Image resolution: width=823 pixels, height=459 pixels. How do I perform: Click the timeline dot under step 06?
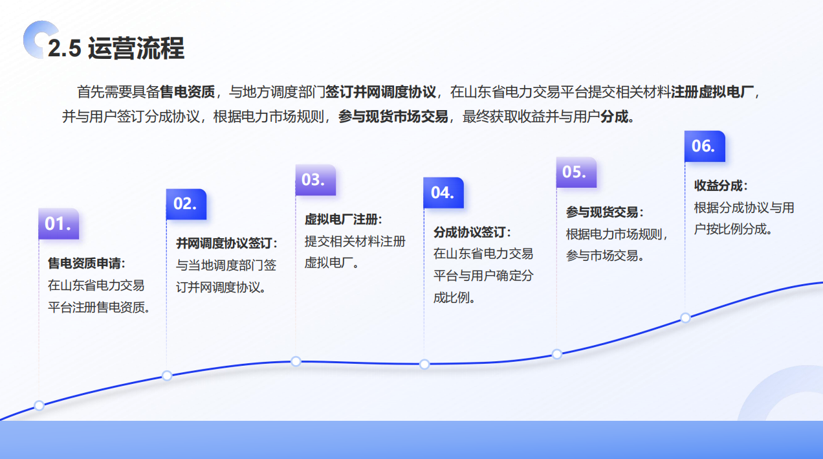point(685,317)
